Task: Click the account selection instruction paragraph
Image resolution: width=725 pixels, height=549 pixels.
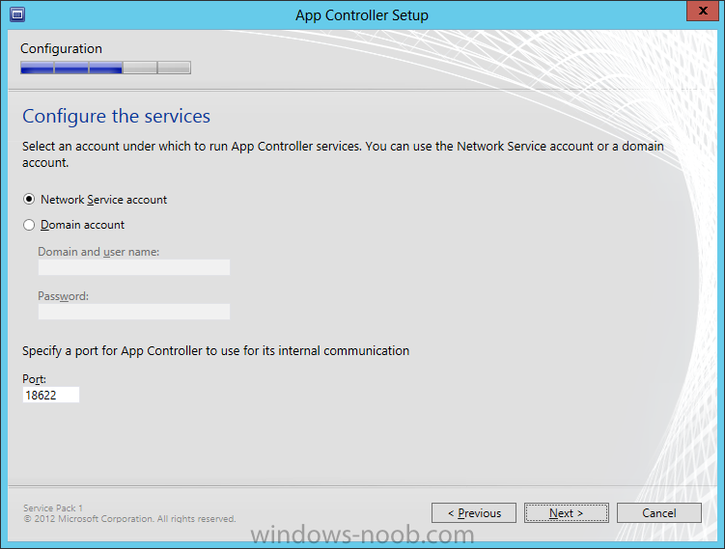Action: (x=343, y=154)
